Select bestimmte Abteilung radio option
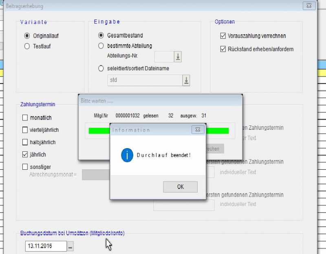This screenshot has width=326, height=254. 101,46
